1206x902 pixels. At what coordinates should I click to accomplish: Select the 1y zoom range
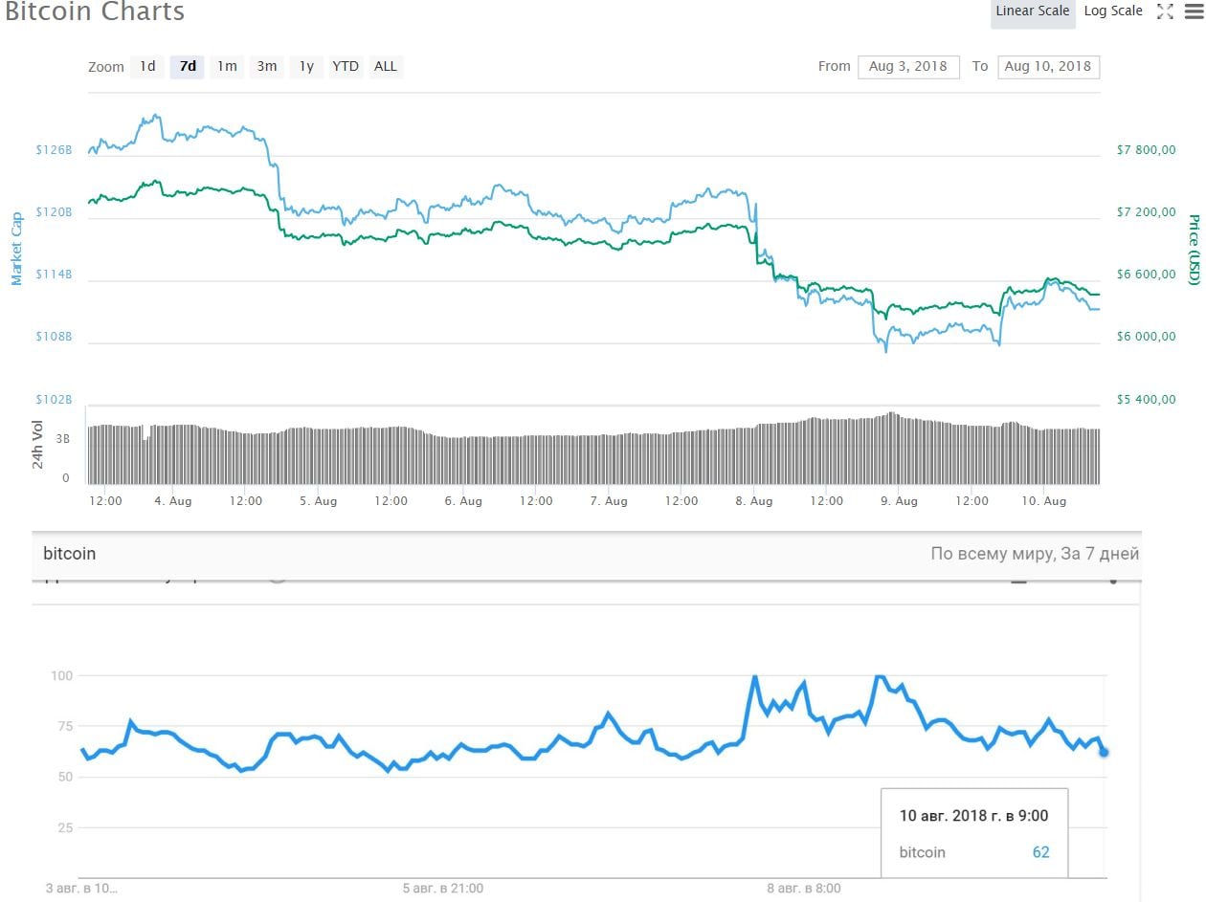[x=306, y=66]
